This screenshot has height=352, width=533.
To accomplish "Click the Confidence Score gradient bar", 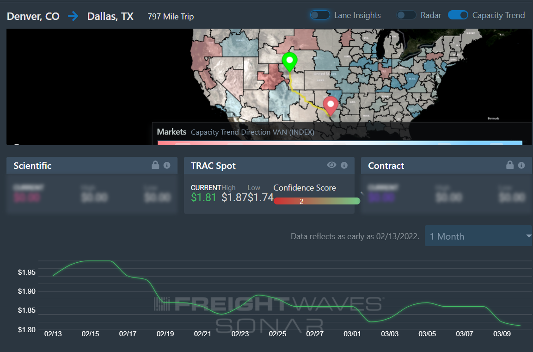I will (317, 201).
